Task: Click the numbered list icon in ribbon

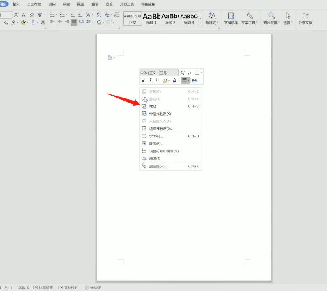Action: 62,15
